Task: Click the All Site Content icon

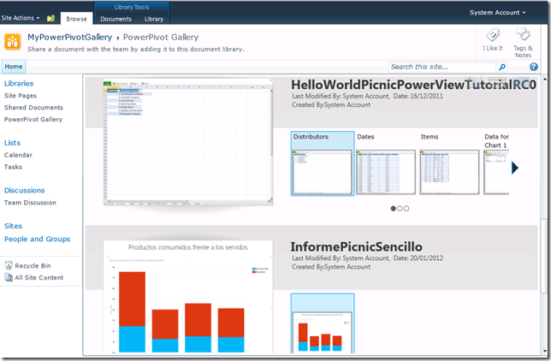Action: (9, 278)
